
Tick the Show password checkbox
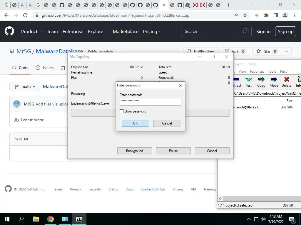click(x=121, y=111)
